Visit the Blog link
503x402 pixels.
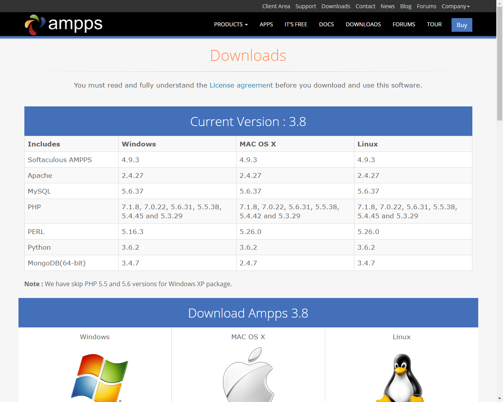(406, 6)
